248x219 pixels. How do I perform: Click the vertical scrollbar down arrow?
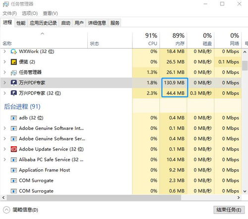click(245, 191)
